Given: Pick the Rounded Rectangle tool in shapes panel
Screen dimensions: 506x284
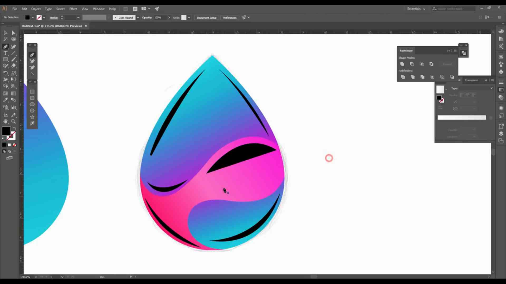Looking at the screenshot, I should tap(32, 98).
